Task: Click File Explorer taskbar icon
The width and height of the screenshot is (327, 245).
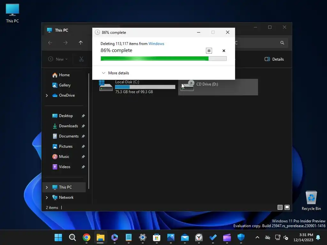Action: point(100,237)
